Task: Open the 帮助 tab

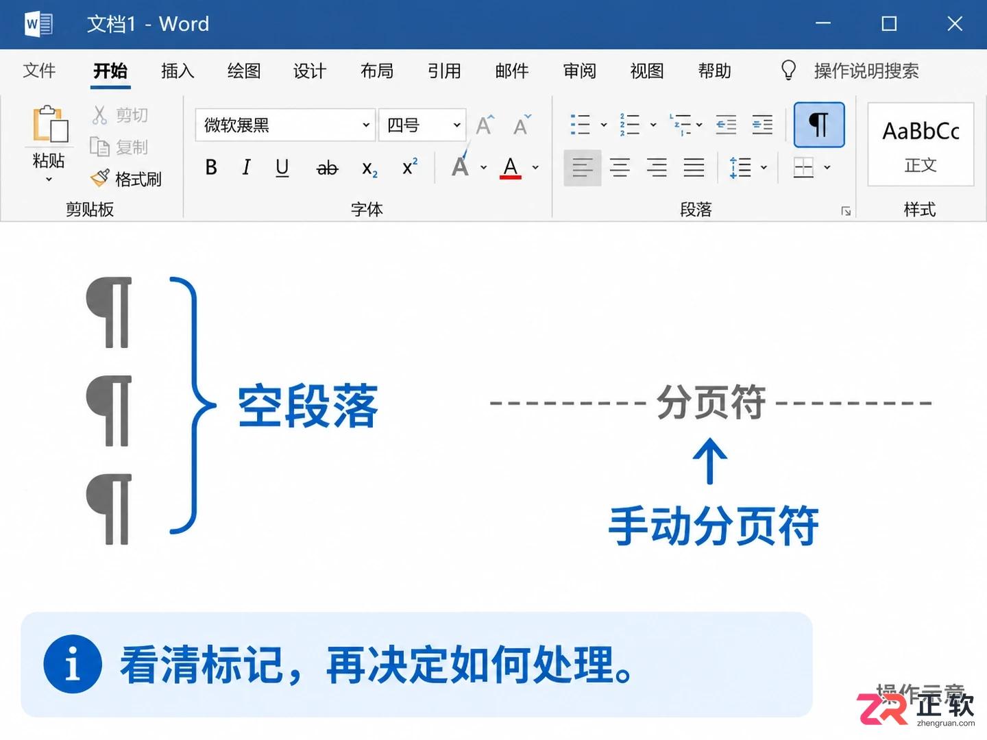Action: (714, 71)
